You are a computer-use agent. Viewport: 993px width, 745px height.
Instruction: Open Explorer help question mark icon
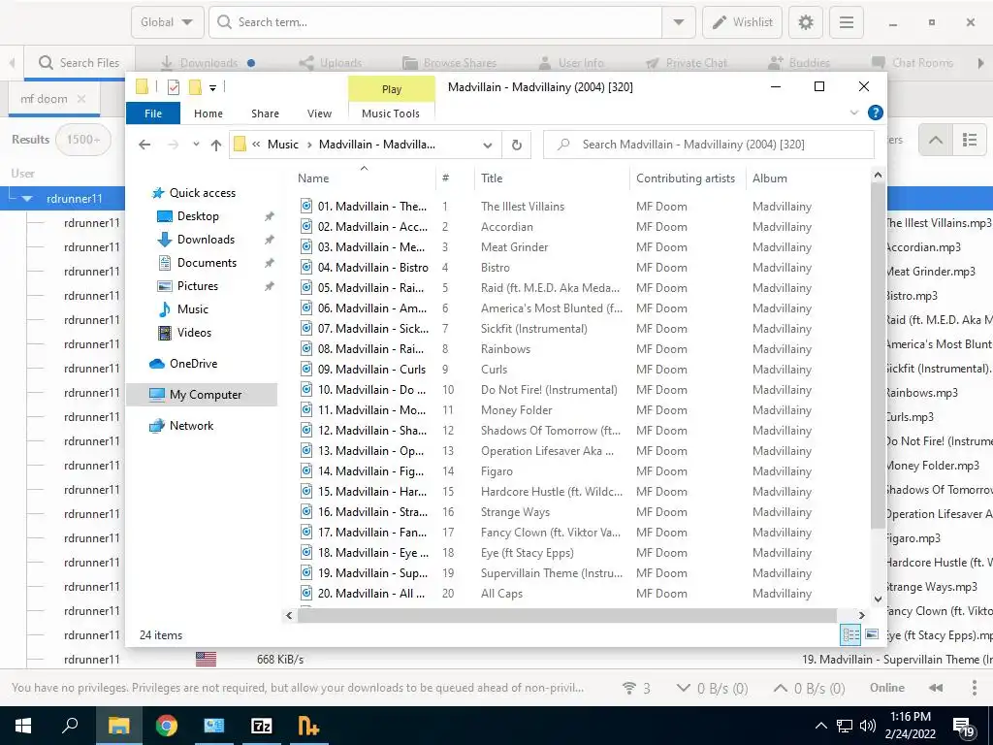pos(876,113)
